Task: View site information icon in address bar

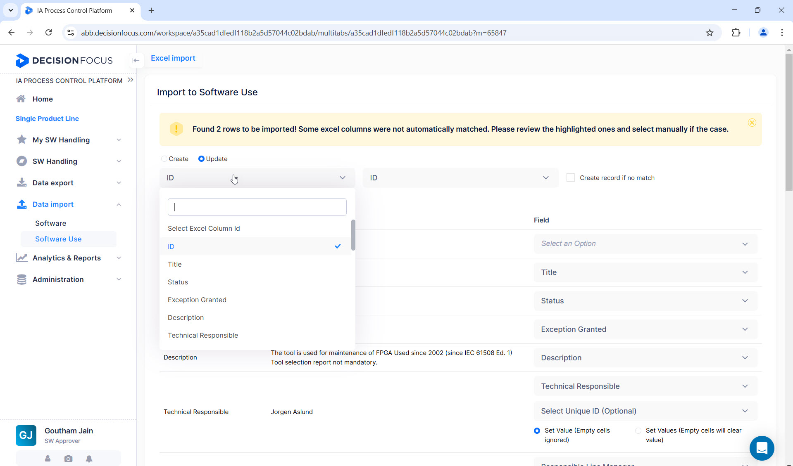Action: (x=71, y=33)
